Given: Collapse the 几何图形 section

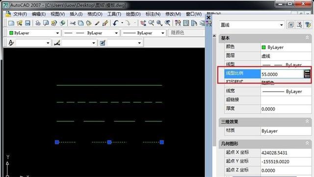Looking at the screenshot, I should 307,143.
